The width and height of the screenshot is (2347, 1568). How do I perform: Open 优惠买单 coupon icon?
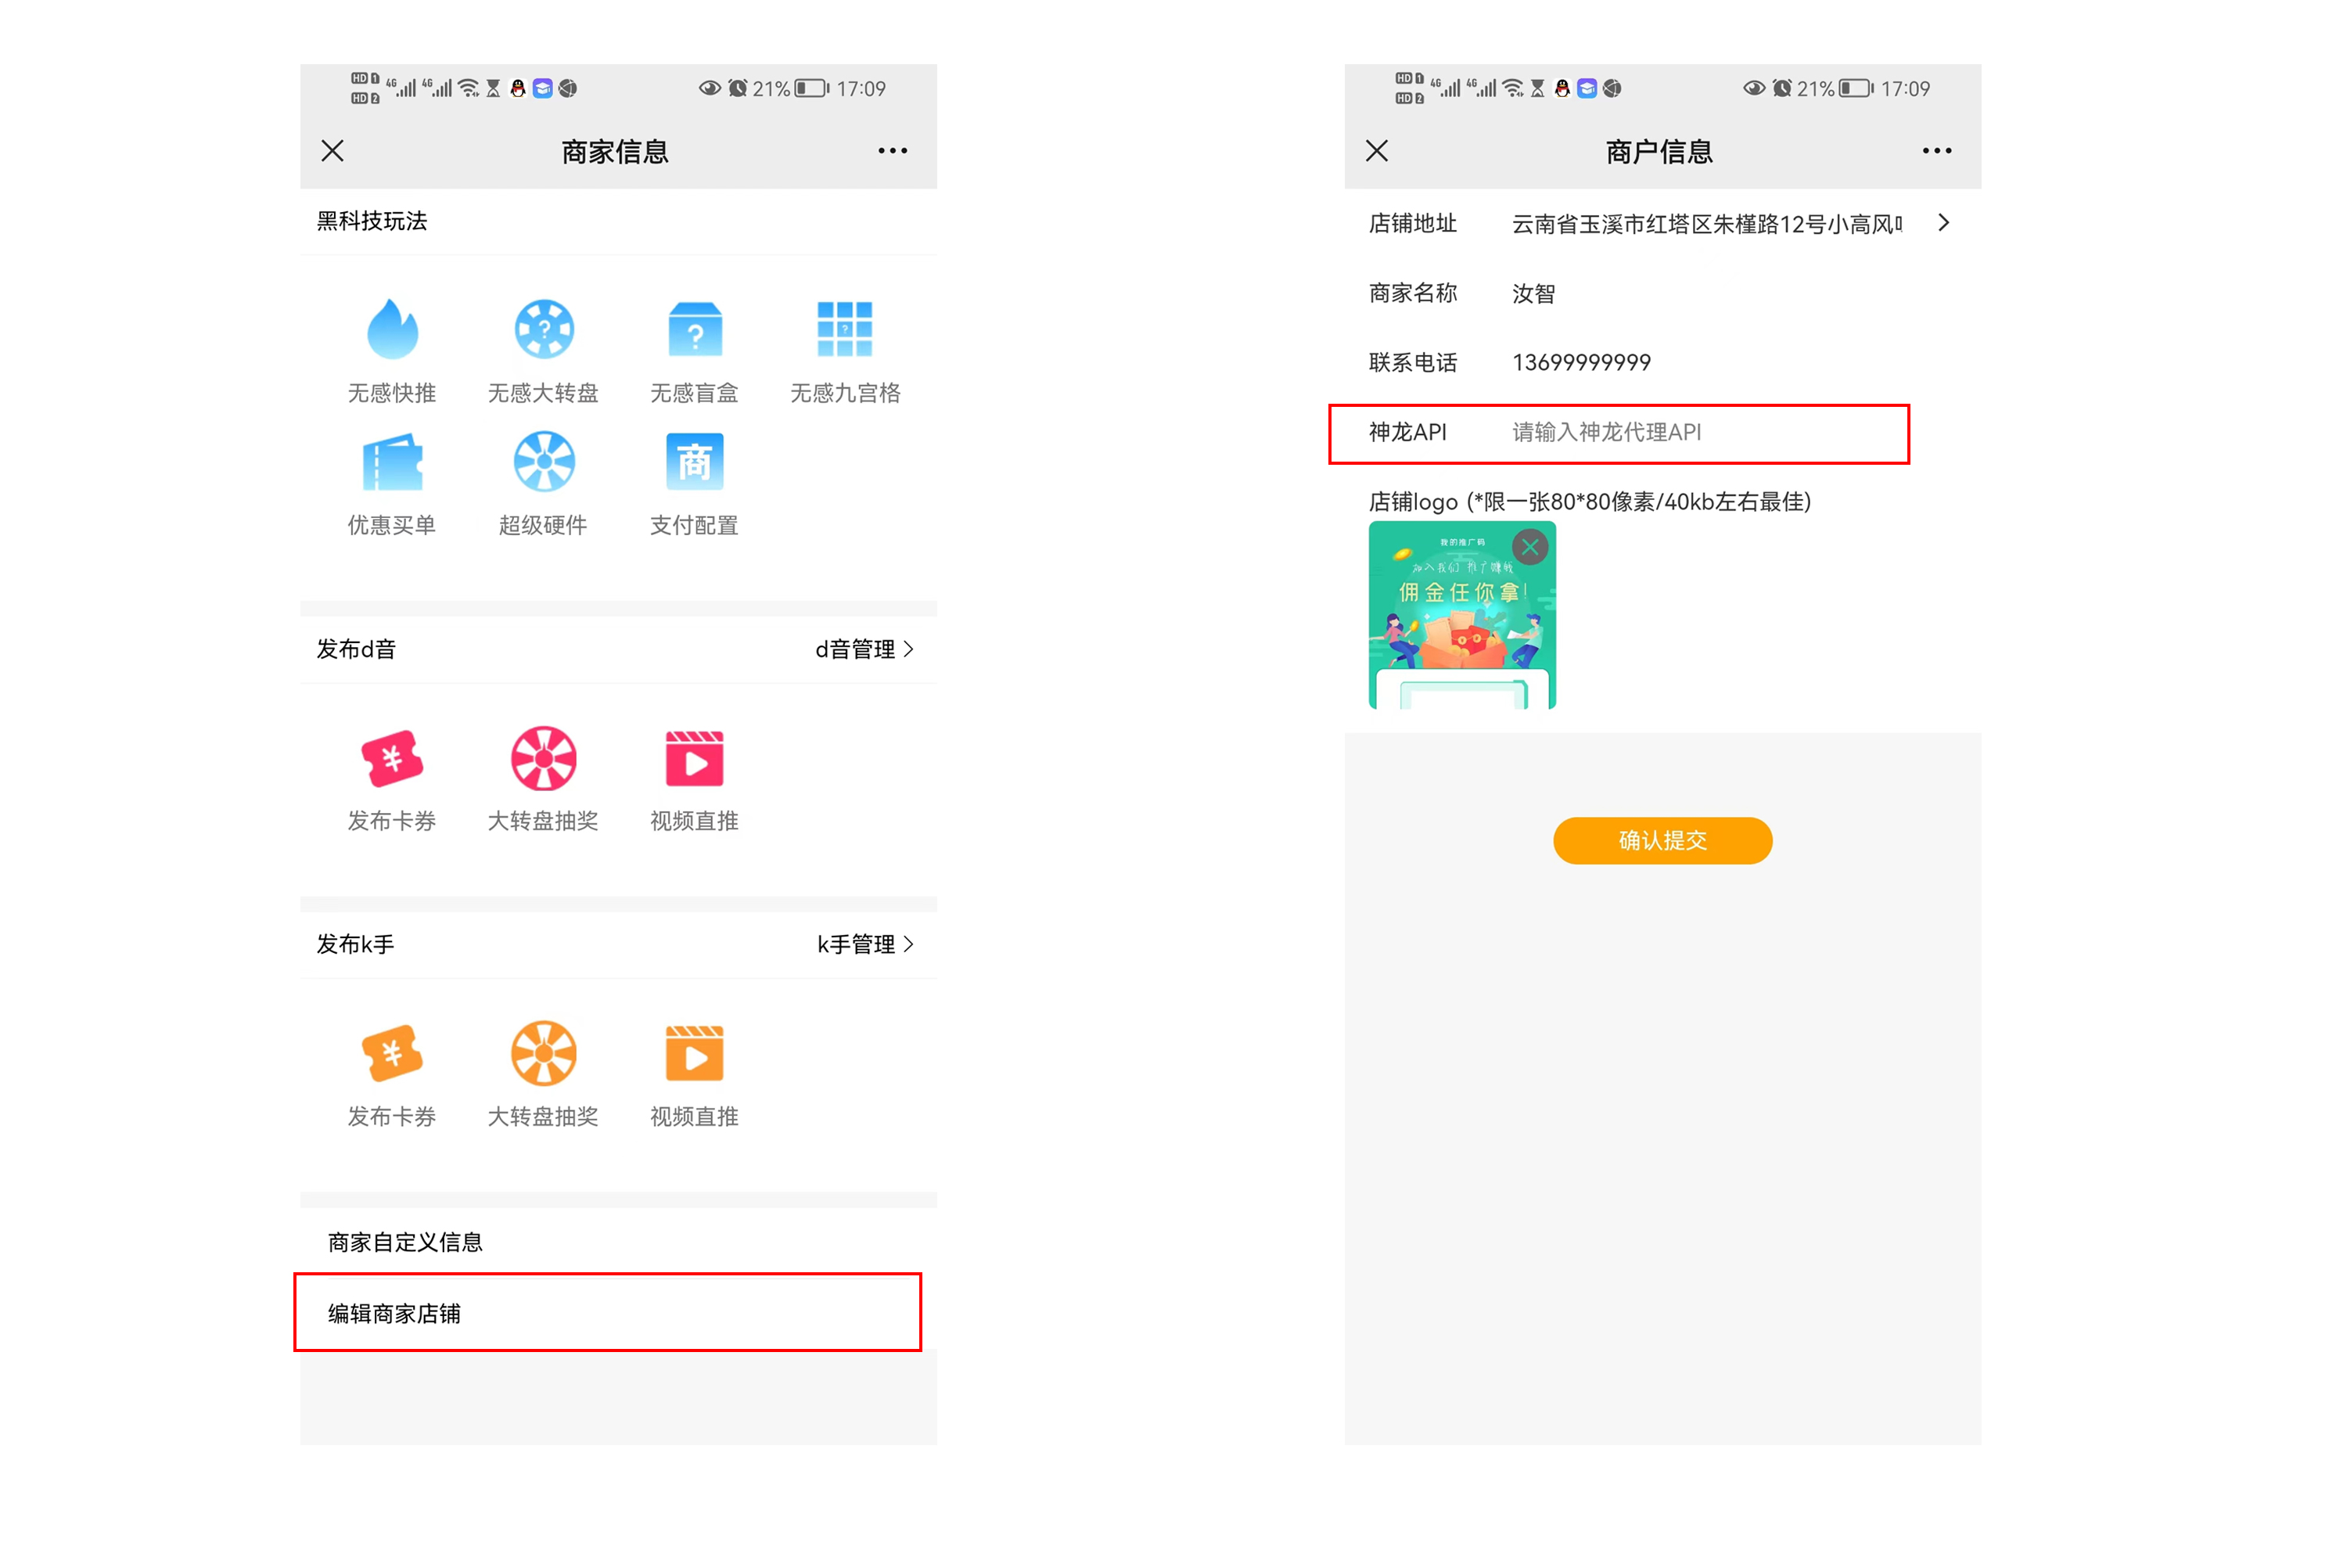[x=392, y=462]
